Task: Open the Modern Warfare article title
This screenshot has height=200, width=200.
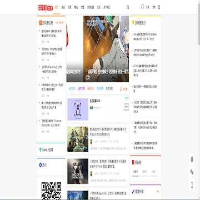Action: pyautogui.click(x=108, y=163)
